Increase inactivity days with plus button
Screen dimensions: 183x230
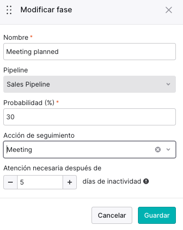coord(70,182)
